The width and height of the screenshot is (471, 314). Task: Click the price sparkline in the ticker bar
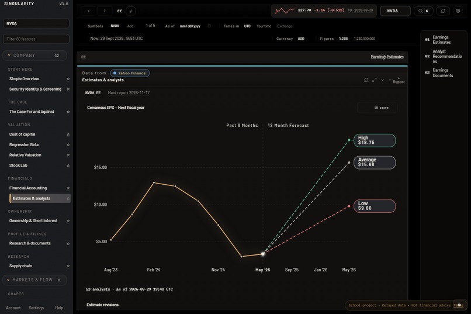click(x=285, y=11)
